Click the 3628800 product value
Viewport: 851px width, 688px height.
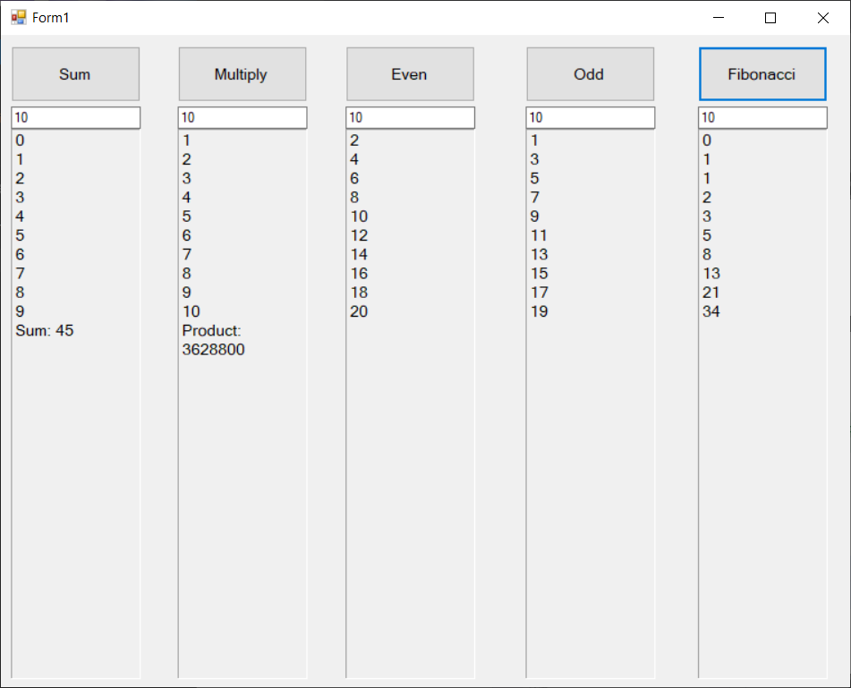tap(213, 350)
